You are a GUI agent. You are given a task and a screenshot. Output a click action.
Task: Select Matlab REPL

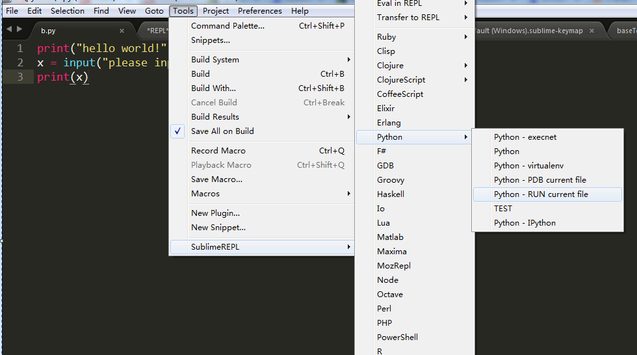[415, 237]
